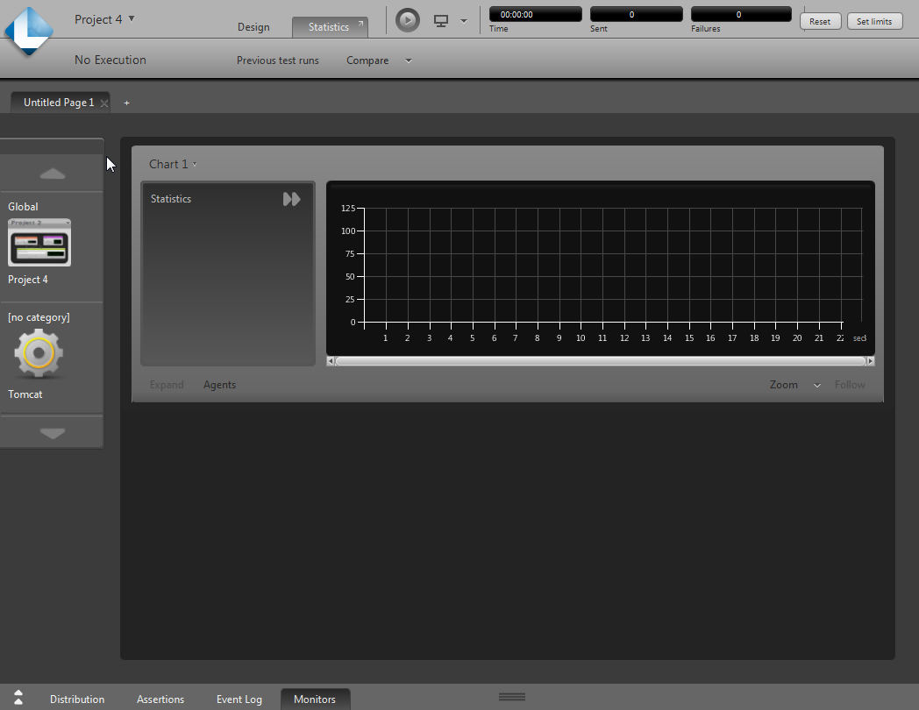919x710 pixels.
Task: Add a new page with plus
Action: 126,103
